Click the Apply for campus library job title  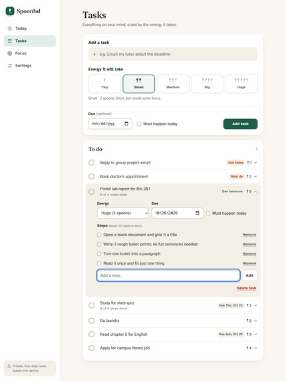point(125,348)
